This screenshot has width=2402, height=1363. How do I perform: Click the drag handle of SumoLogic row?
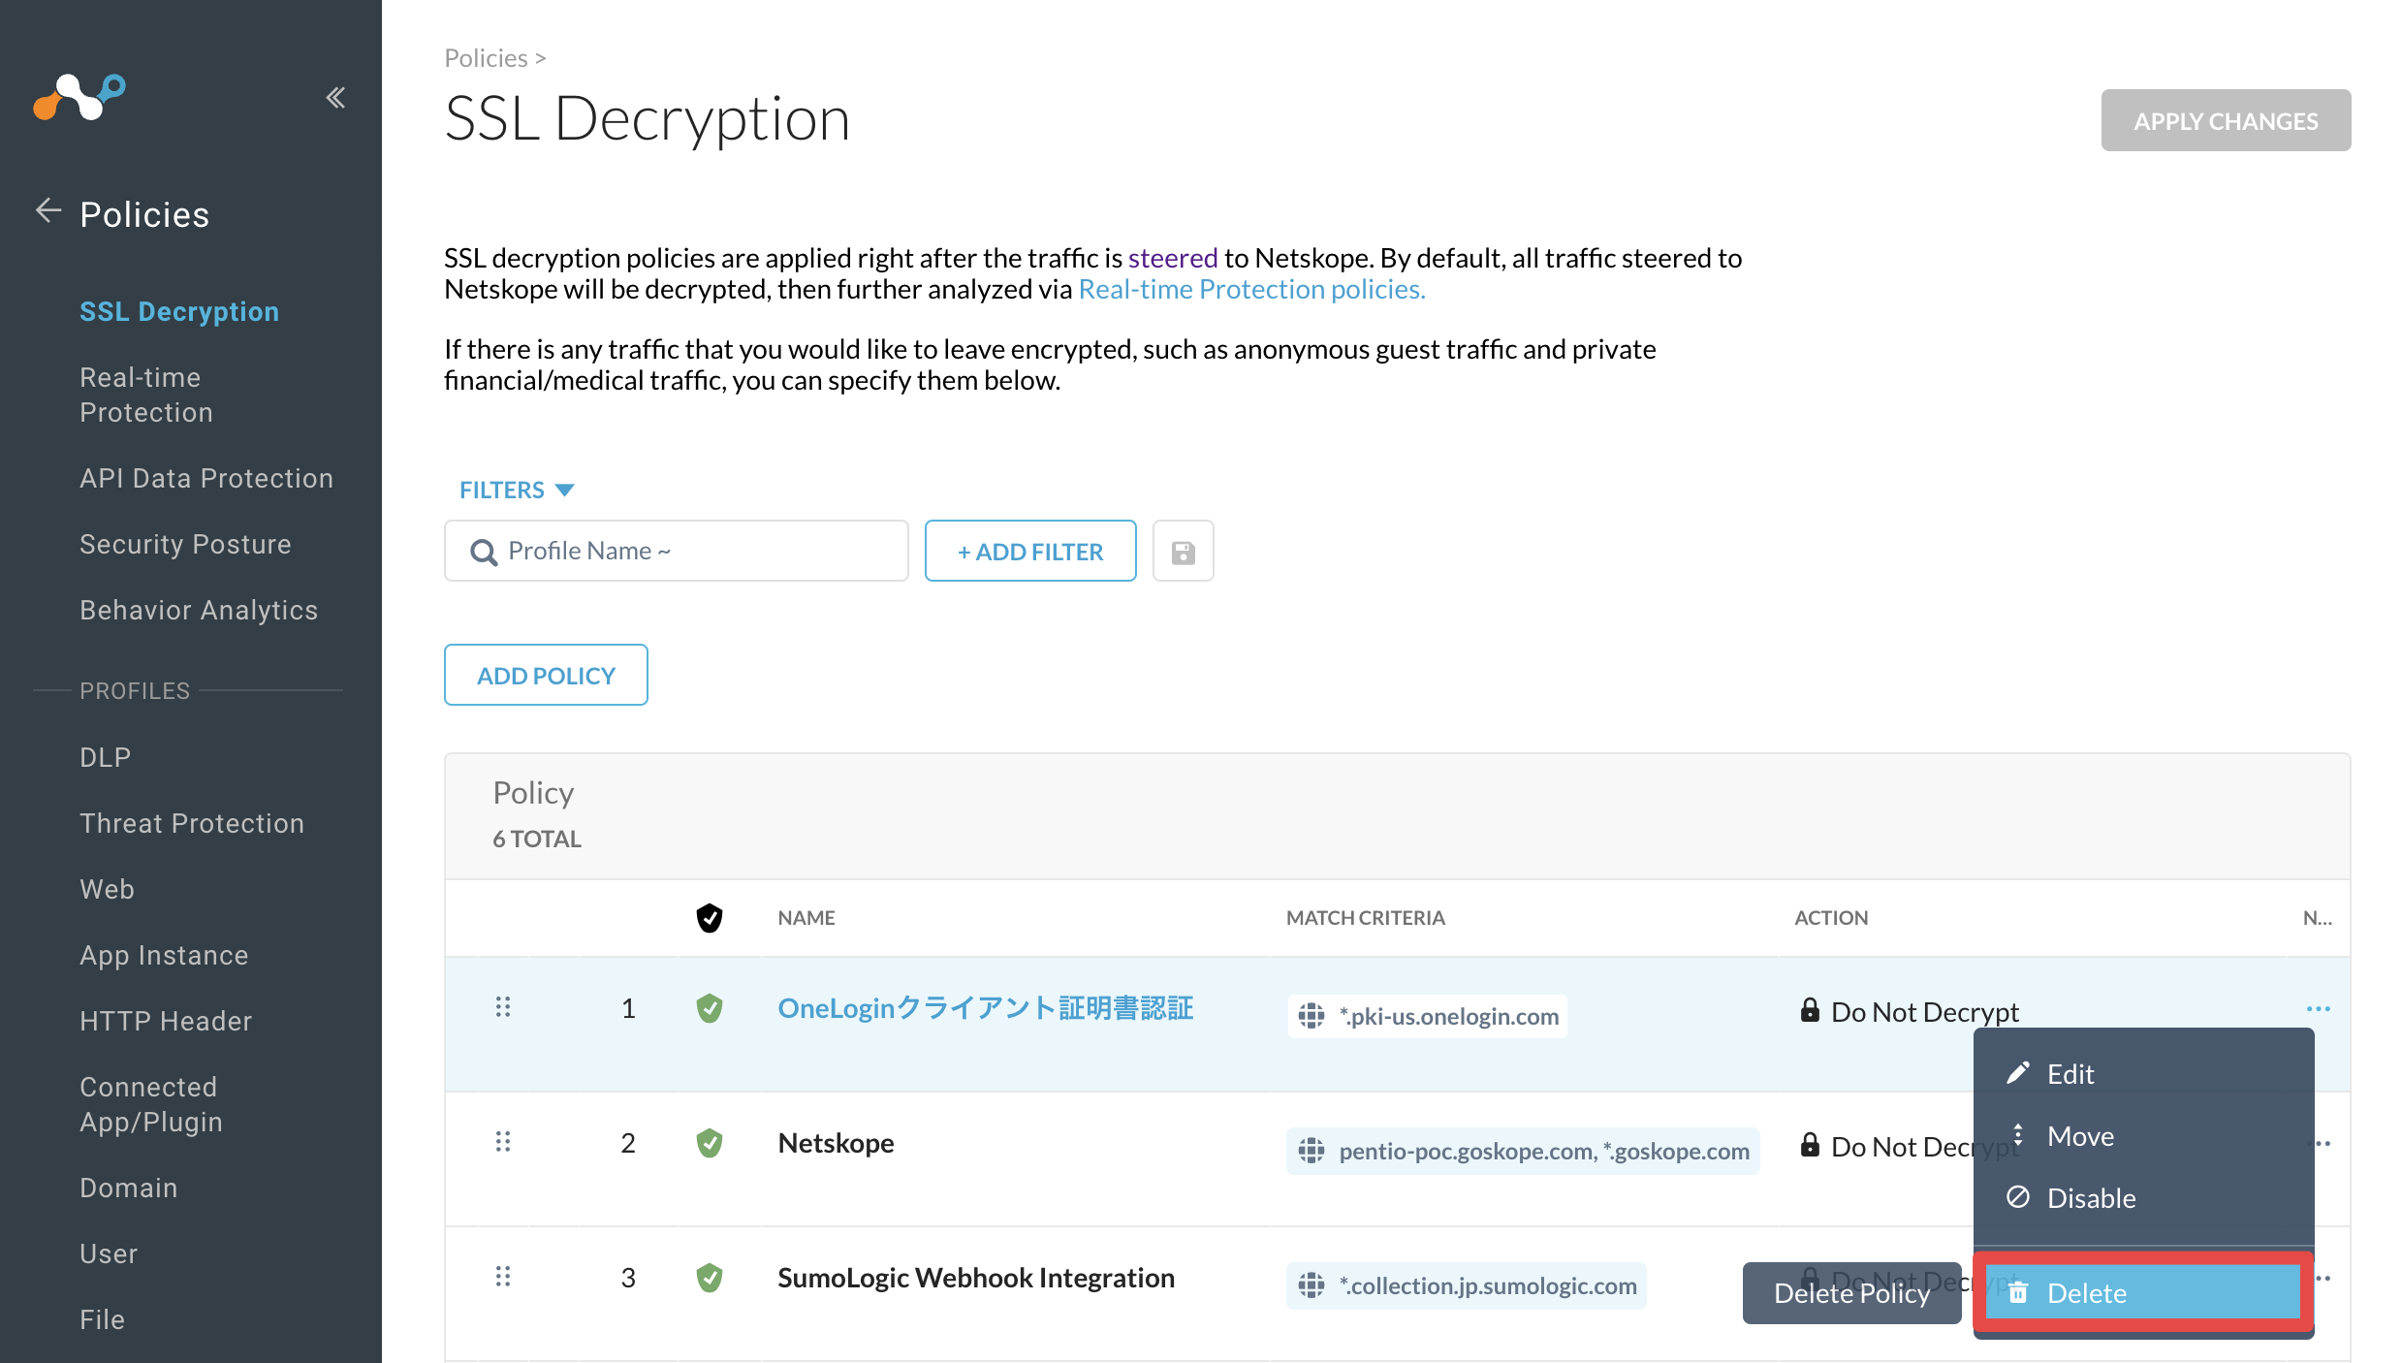pyautogui.click(x=502, y=1277)
